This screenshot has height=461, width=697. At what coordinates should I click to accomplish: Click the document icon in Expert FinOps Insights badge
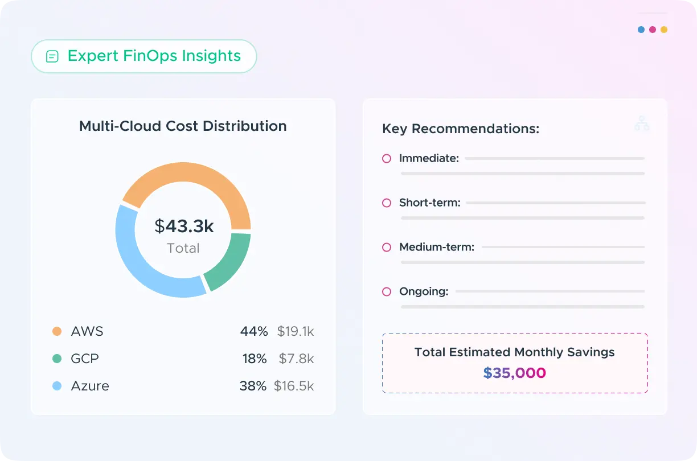pos(52,56)
